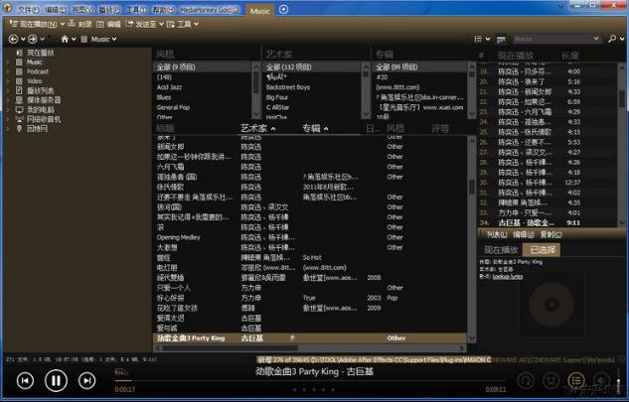
Task: Click the back navigation arrow icon
Action: 14,39
